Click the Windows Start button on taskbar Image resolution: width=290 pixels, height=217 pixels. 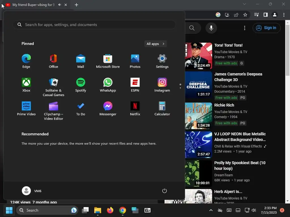tap(9, 210)
